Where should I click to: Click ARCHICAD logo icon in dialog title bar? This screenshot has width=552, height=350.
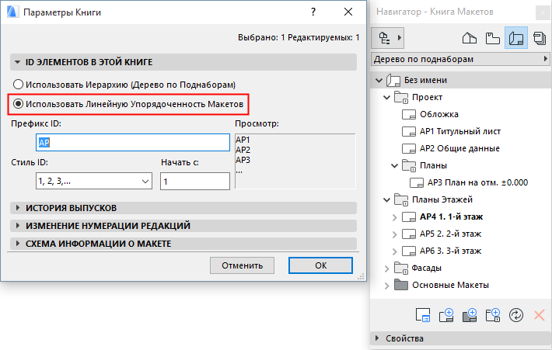(12, 12)
